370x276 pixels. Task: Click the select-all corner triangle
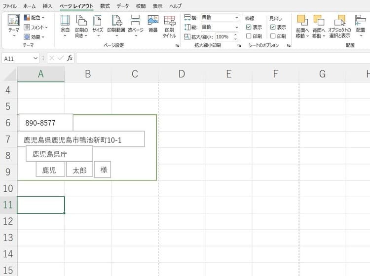tap(10, 75)
